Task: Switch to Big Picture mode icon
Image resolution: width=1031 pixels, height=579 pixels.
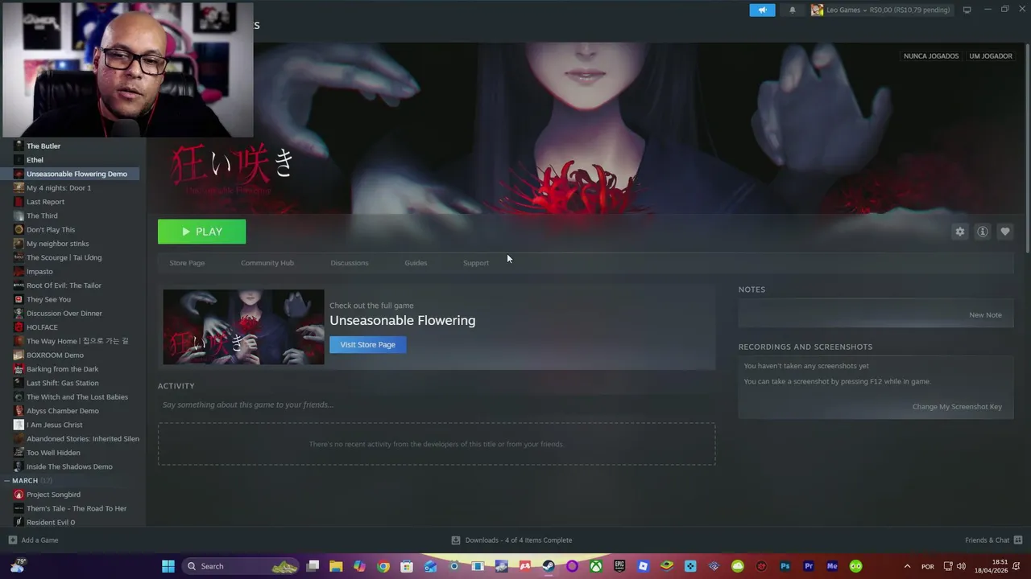Action: pyautogui.click(x=967, y=10)
